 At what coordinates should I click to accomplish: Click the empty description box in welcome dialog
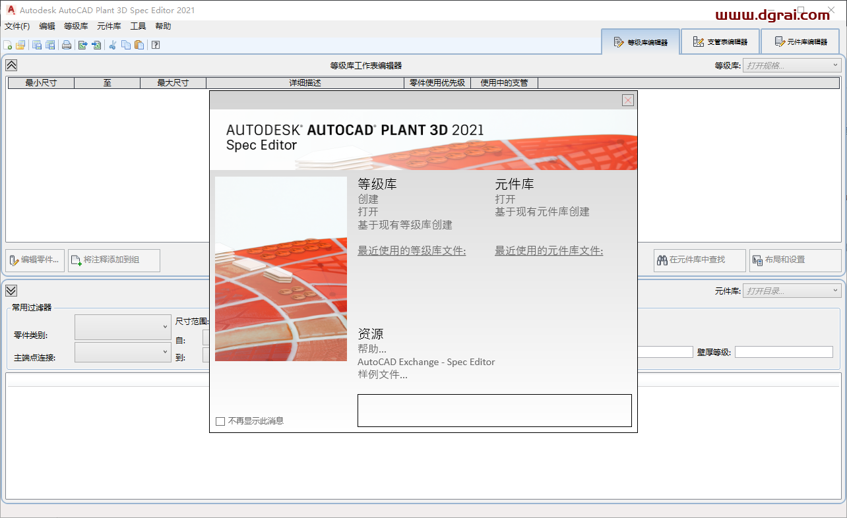pos(495,411)
